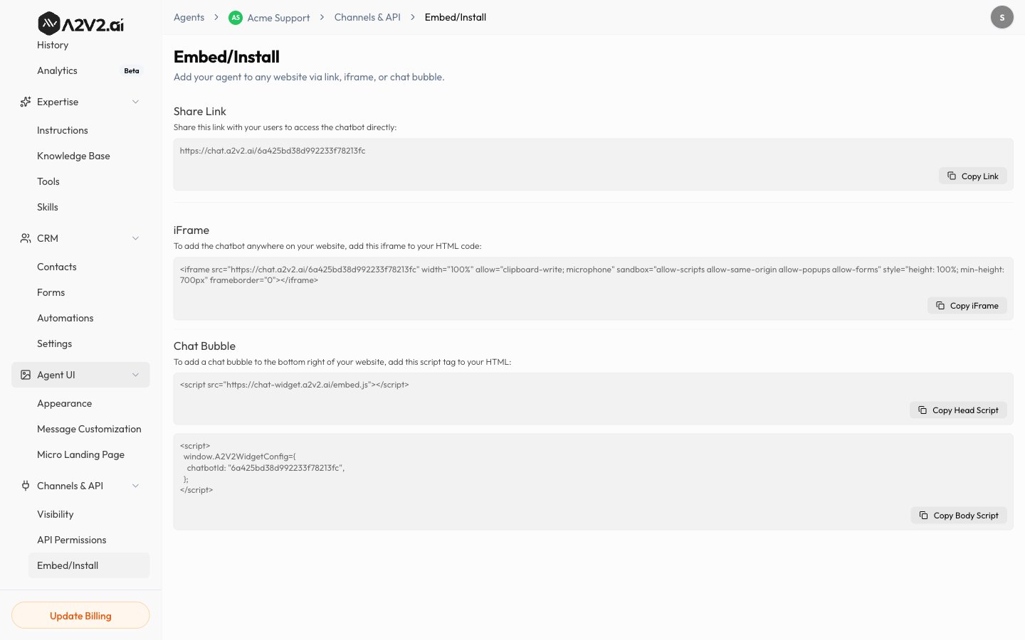
Task: Click the CRM people icon
Action: 26,238
